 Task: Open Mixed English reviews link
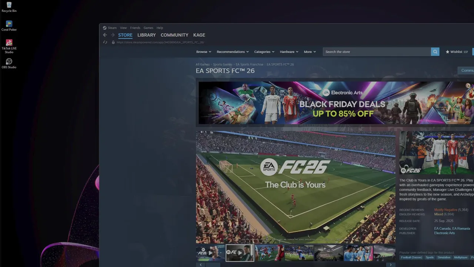438,214
